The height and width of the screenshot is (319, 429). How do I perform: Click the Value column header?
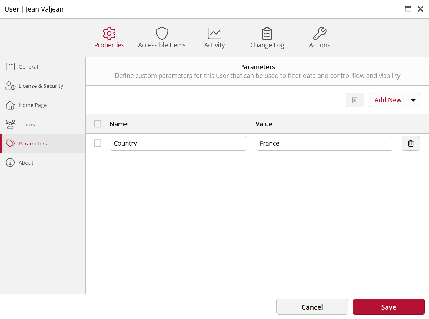coord(264,124)
